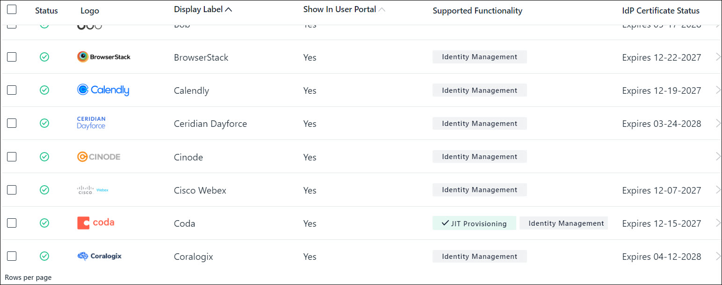This screenshot has width=722, height=285.
Task: Click the Supported Functionality column header
Action: click(477, 11)
